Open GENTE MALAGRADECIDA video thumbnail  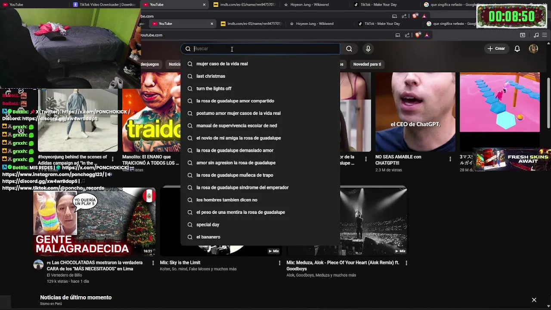(94, 221)
